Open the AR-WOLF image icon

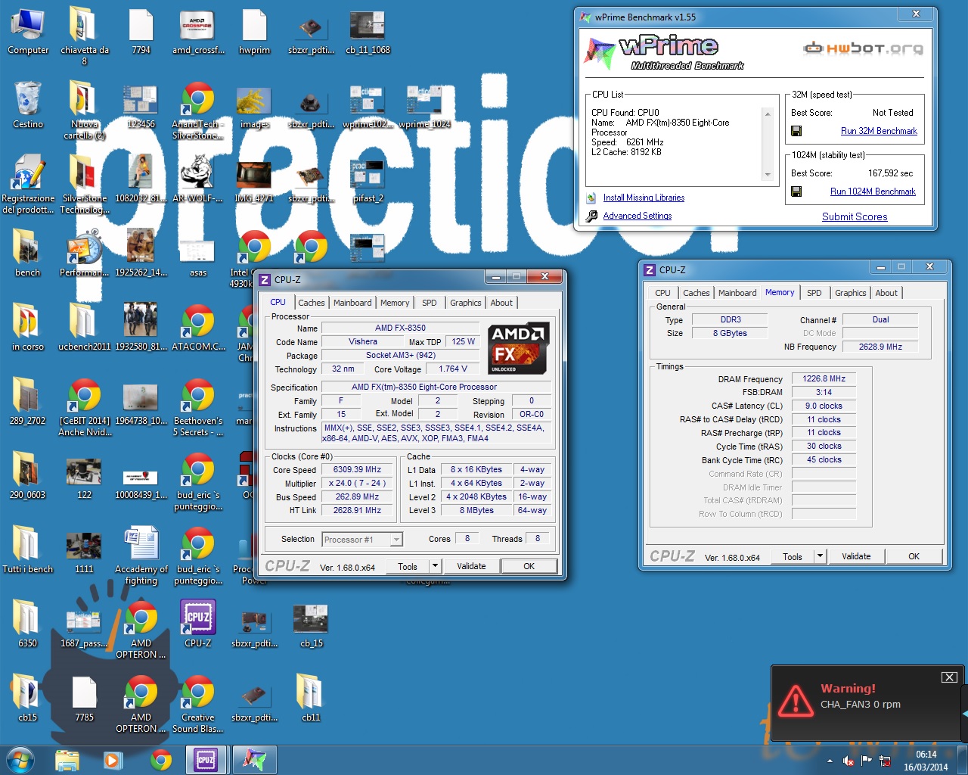point(197,179)
